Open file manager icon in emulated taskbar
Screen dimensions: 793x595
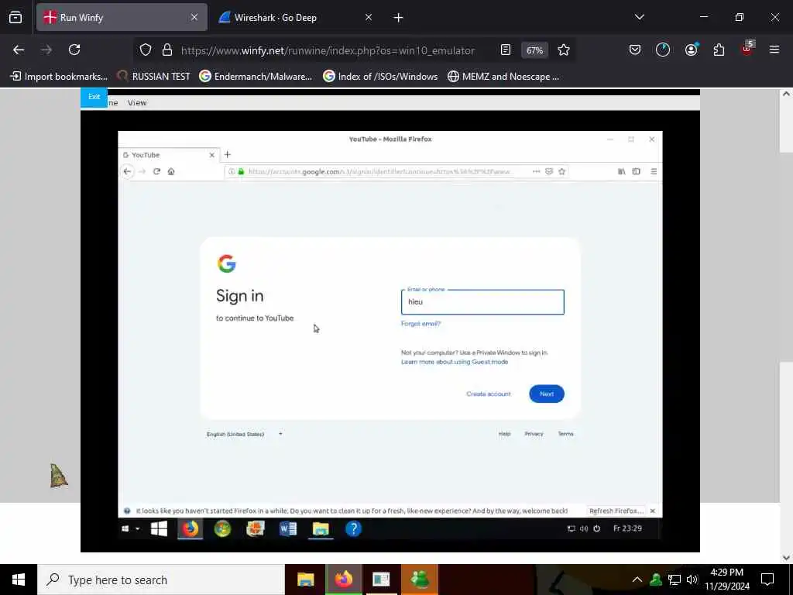coord(321,528)
